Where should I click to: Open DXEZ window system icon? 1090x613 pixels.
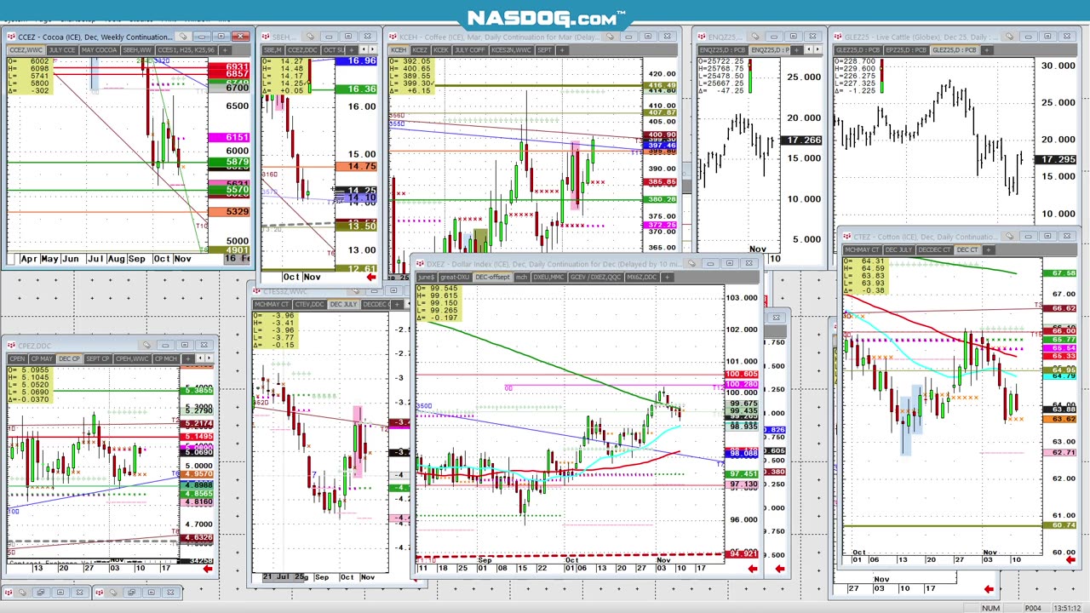coord(420,263)
